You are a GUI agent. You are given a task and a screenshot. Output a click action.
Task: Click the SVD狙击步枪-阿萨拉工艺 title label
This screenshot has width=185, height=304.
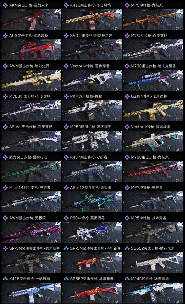pos(91,36)
